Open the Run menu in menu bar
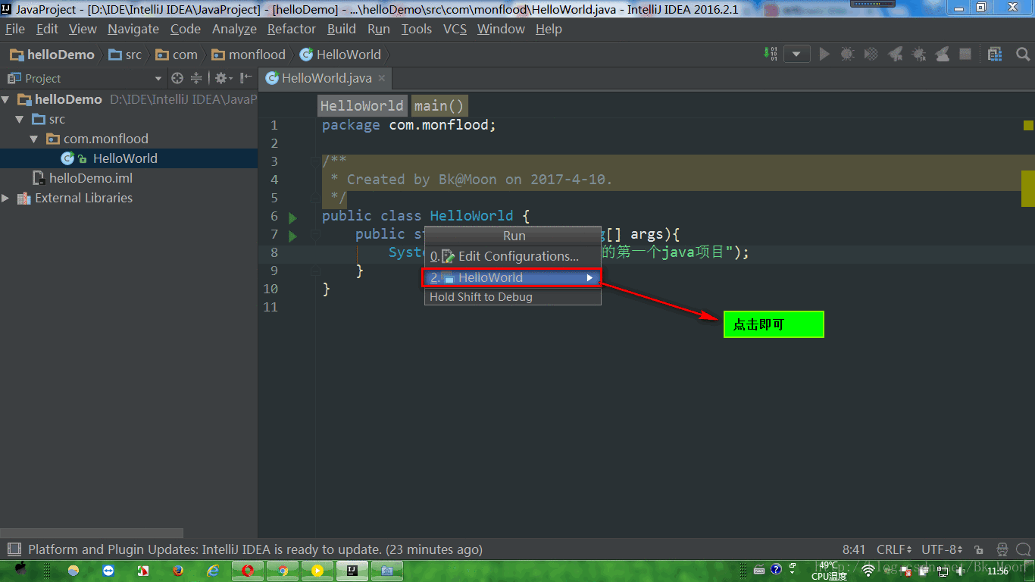This screenshot has width=1035, height=582. tap(379, 29)
